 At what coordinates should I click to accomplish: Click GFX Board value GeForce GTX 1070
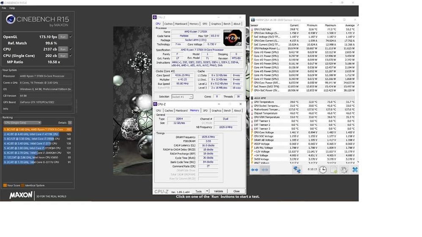[45, 102]
